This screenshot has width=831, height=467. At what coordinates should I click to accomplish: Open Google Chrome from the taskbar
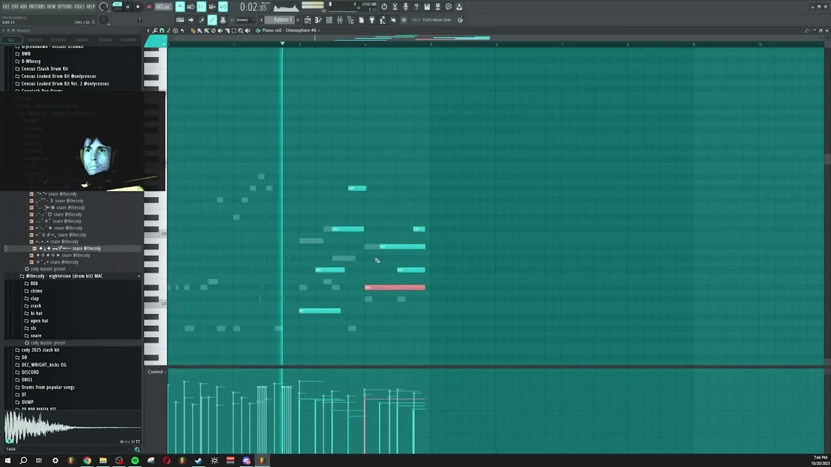coord(87,461)
